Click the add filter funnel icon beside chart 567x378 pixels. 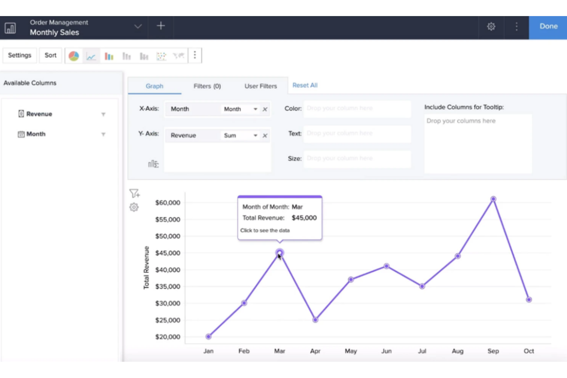point(134,193)
